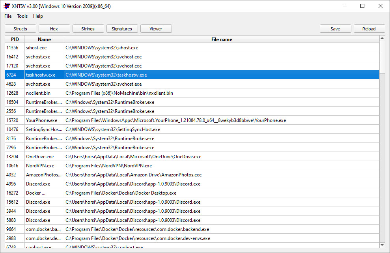The image size is (390, 253).
Task: Select PID 7296 RuntimeBroker row
Action: (x=192, y=148)
